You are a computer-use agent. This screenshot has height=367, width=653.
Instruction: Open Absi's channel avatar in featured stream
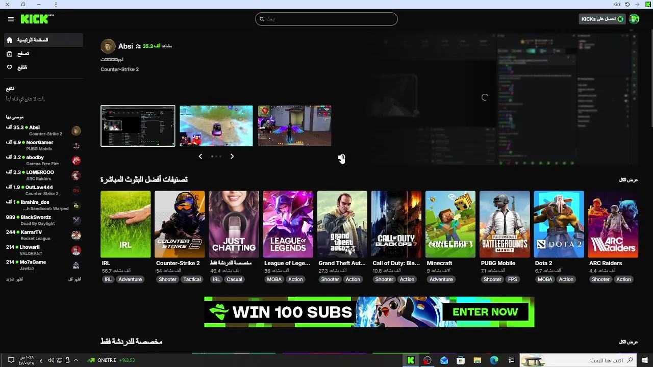pos(108,46)
